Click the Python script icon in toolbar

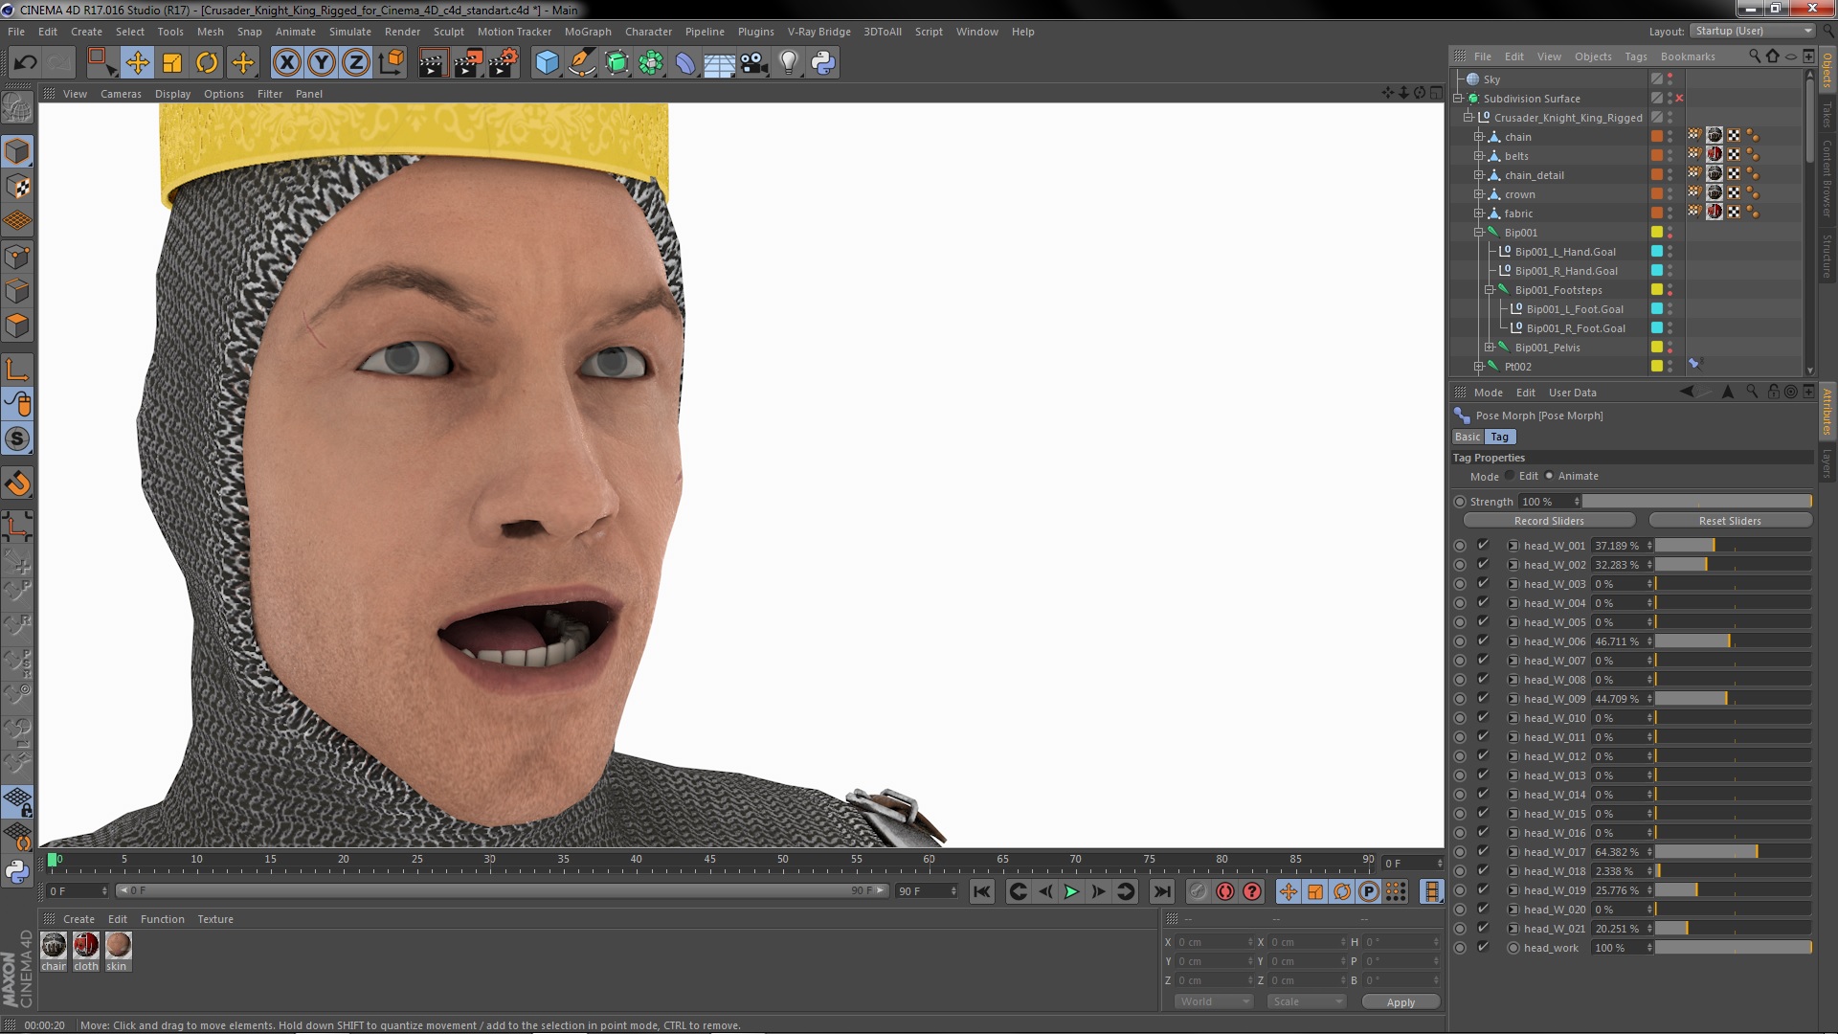[x=823, y=63]
